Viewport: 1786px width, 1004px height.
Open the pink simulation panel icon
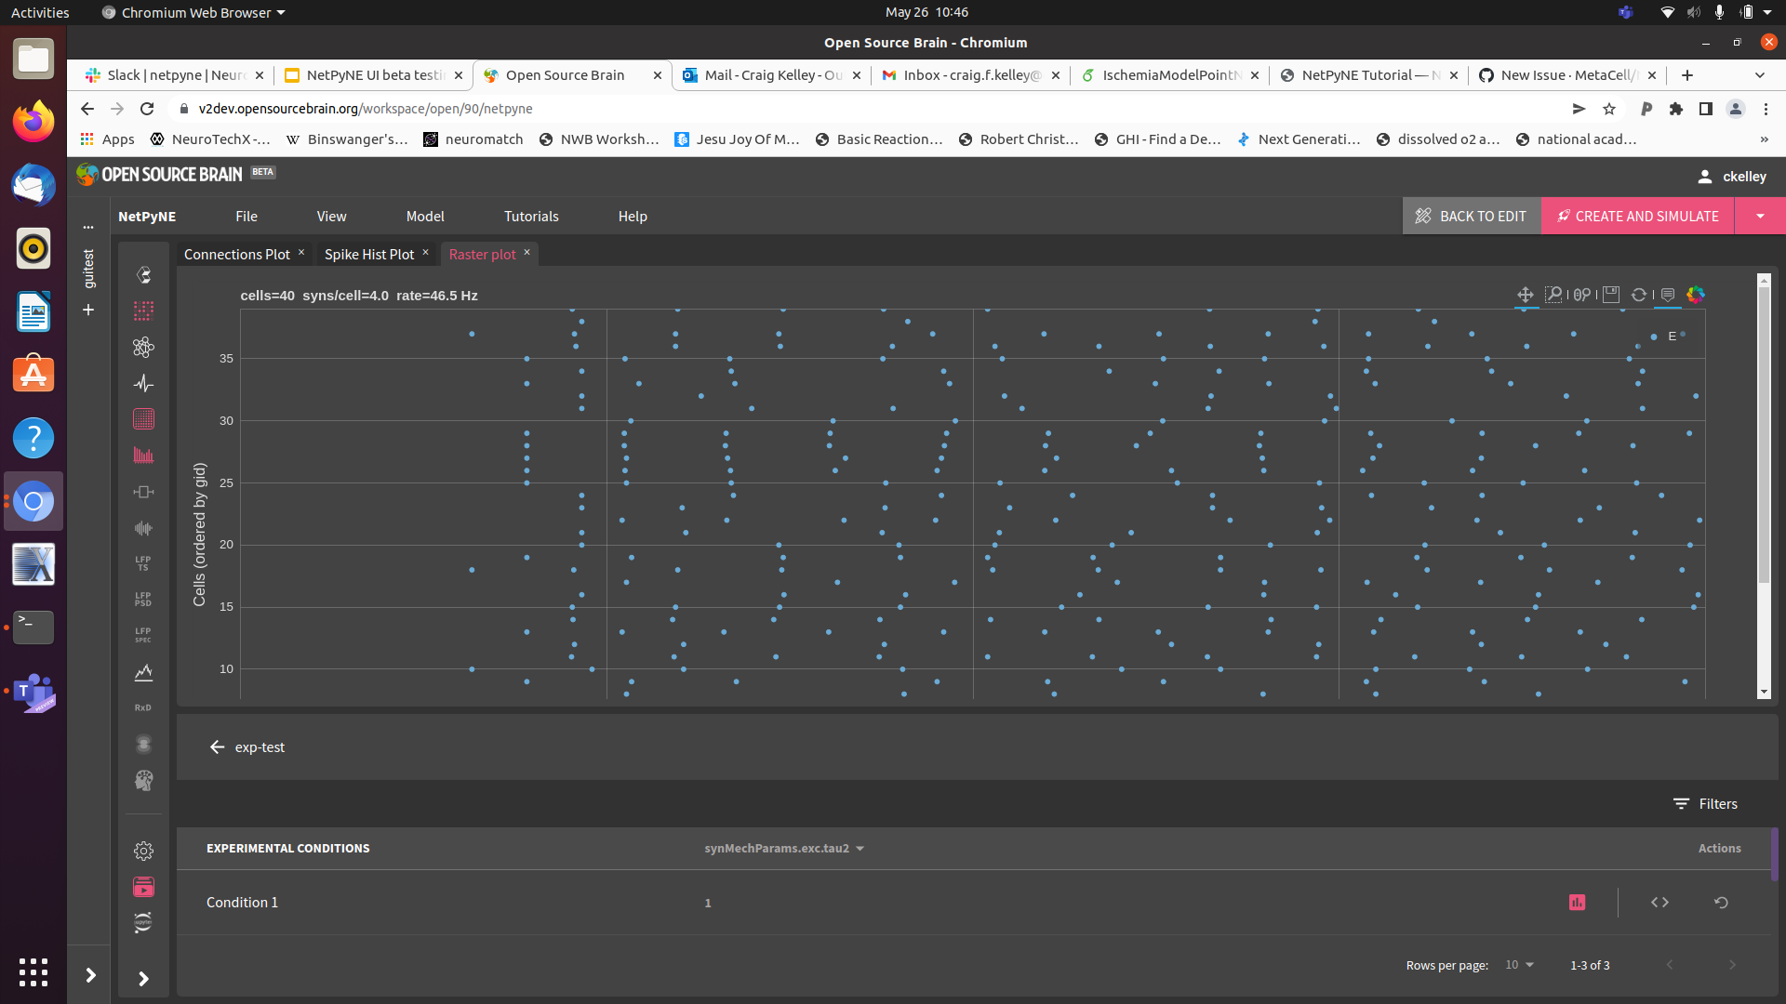coord(143,887)
